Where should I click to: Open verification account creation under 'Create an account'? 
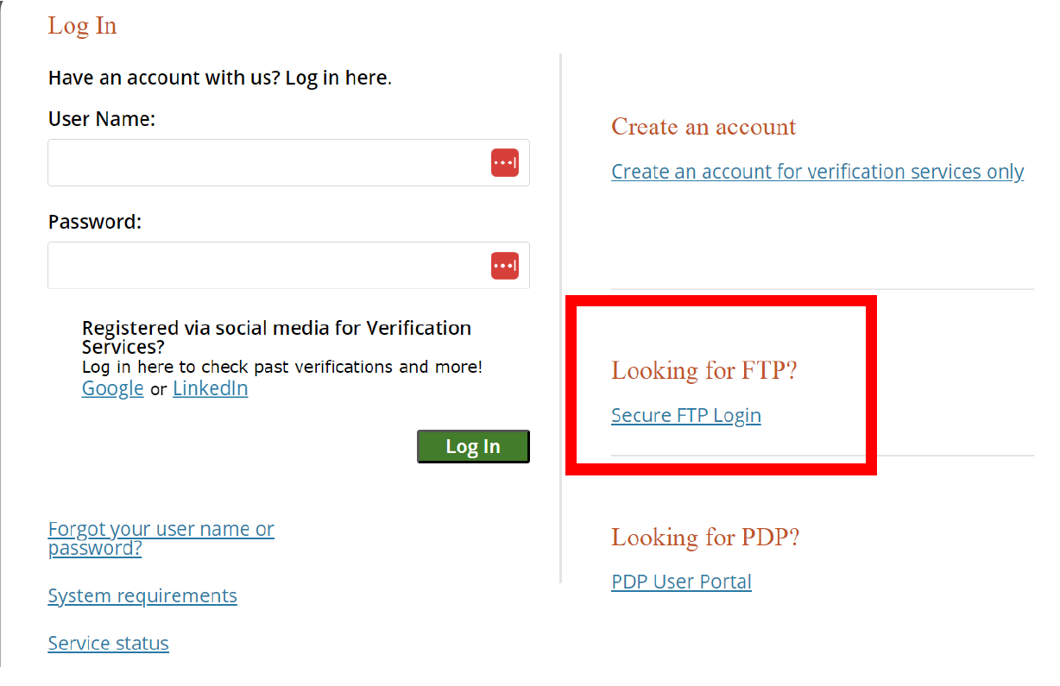tap(817, 171)
